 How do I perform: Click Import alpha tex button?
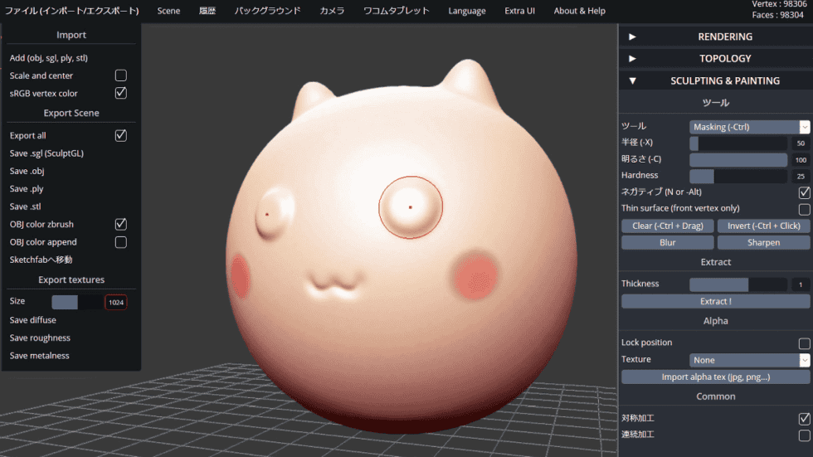pyautogui.click(x=715, y=377)
